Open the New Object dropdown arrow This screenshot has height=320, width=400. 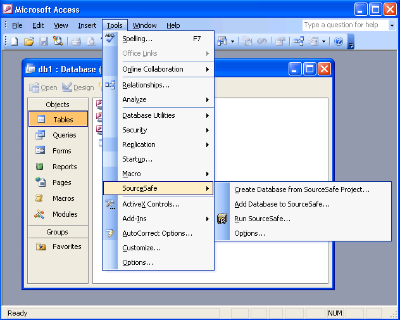click(x=323, y=41)
